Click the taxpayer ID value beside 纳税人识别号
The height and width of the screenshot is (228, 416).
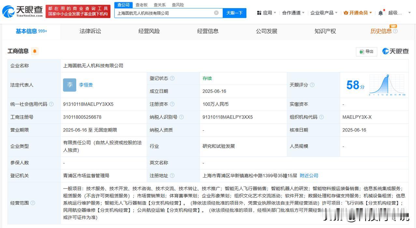point(228,117)
